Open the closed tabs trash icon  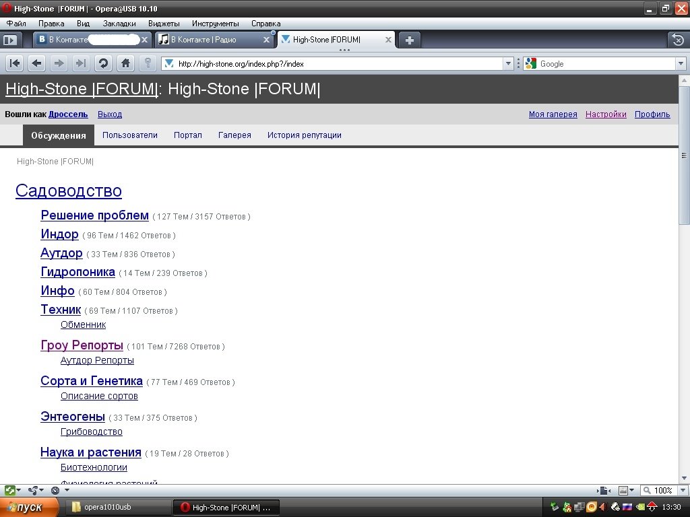(678, 40)
